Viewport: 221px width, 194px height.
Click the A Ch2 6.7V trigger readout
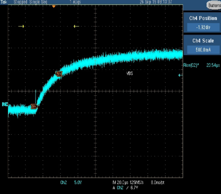pyautogui.click(x=124, y=188)
